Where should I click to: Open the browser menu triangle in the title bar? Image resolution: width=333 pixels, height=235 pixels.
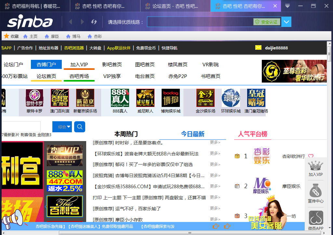click(287, 6)
